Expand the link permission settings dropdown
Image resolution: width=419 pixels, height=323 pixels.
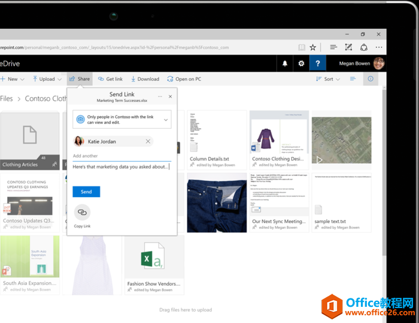166,120
